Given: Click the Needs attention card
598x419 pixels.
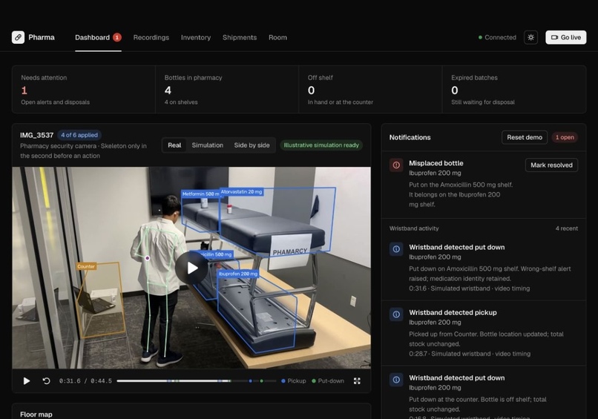Looking at the screenshot, I should [x=84, y=89].
